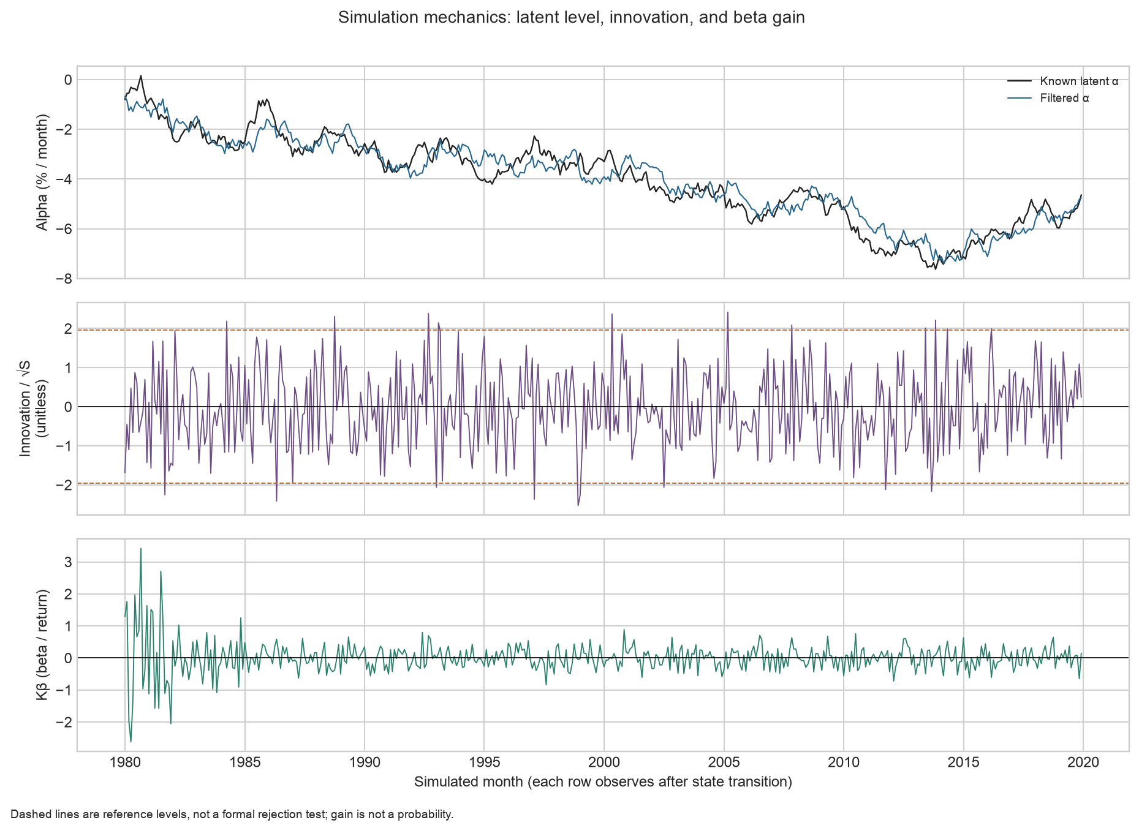The height and width of the screenshot is (831, 1139).
Task: Click the '−4' tick on the Alpha axis
Action: click(x=64, y=179)
